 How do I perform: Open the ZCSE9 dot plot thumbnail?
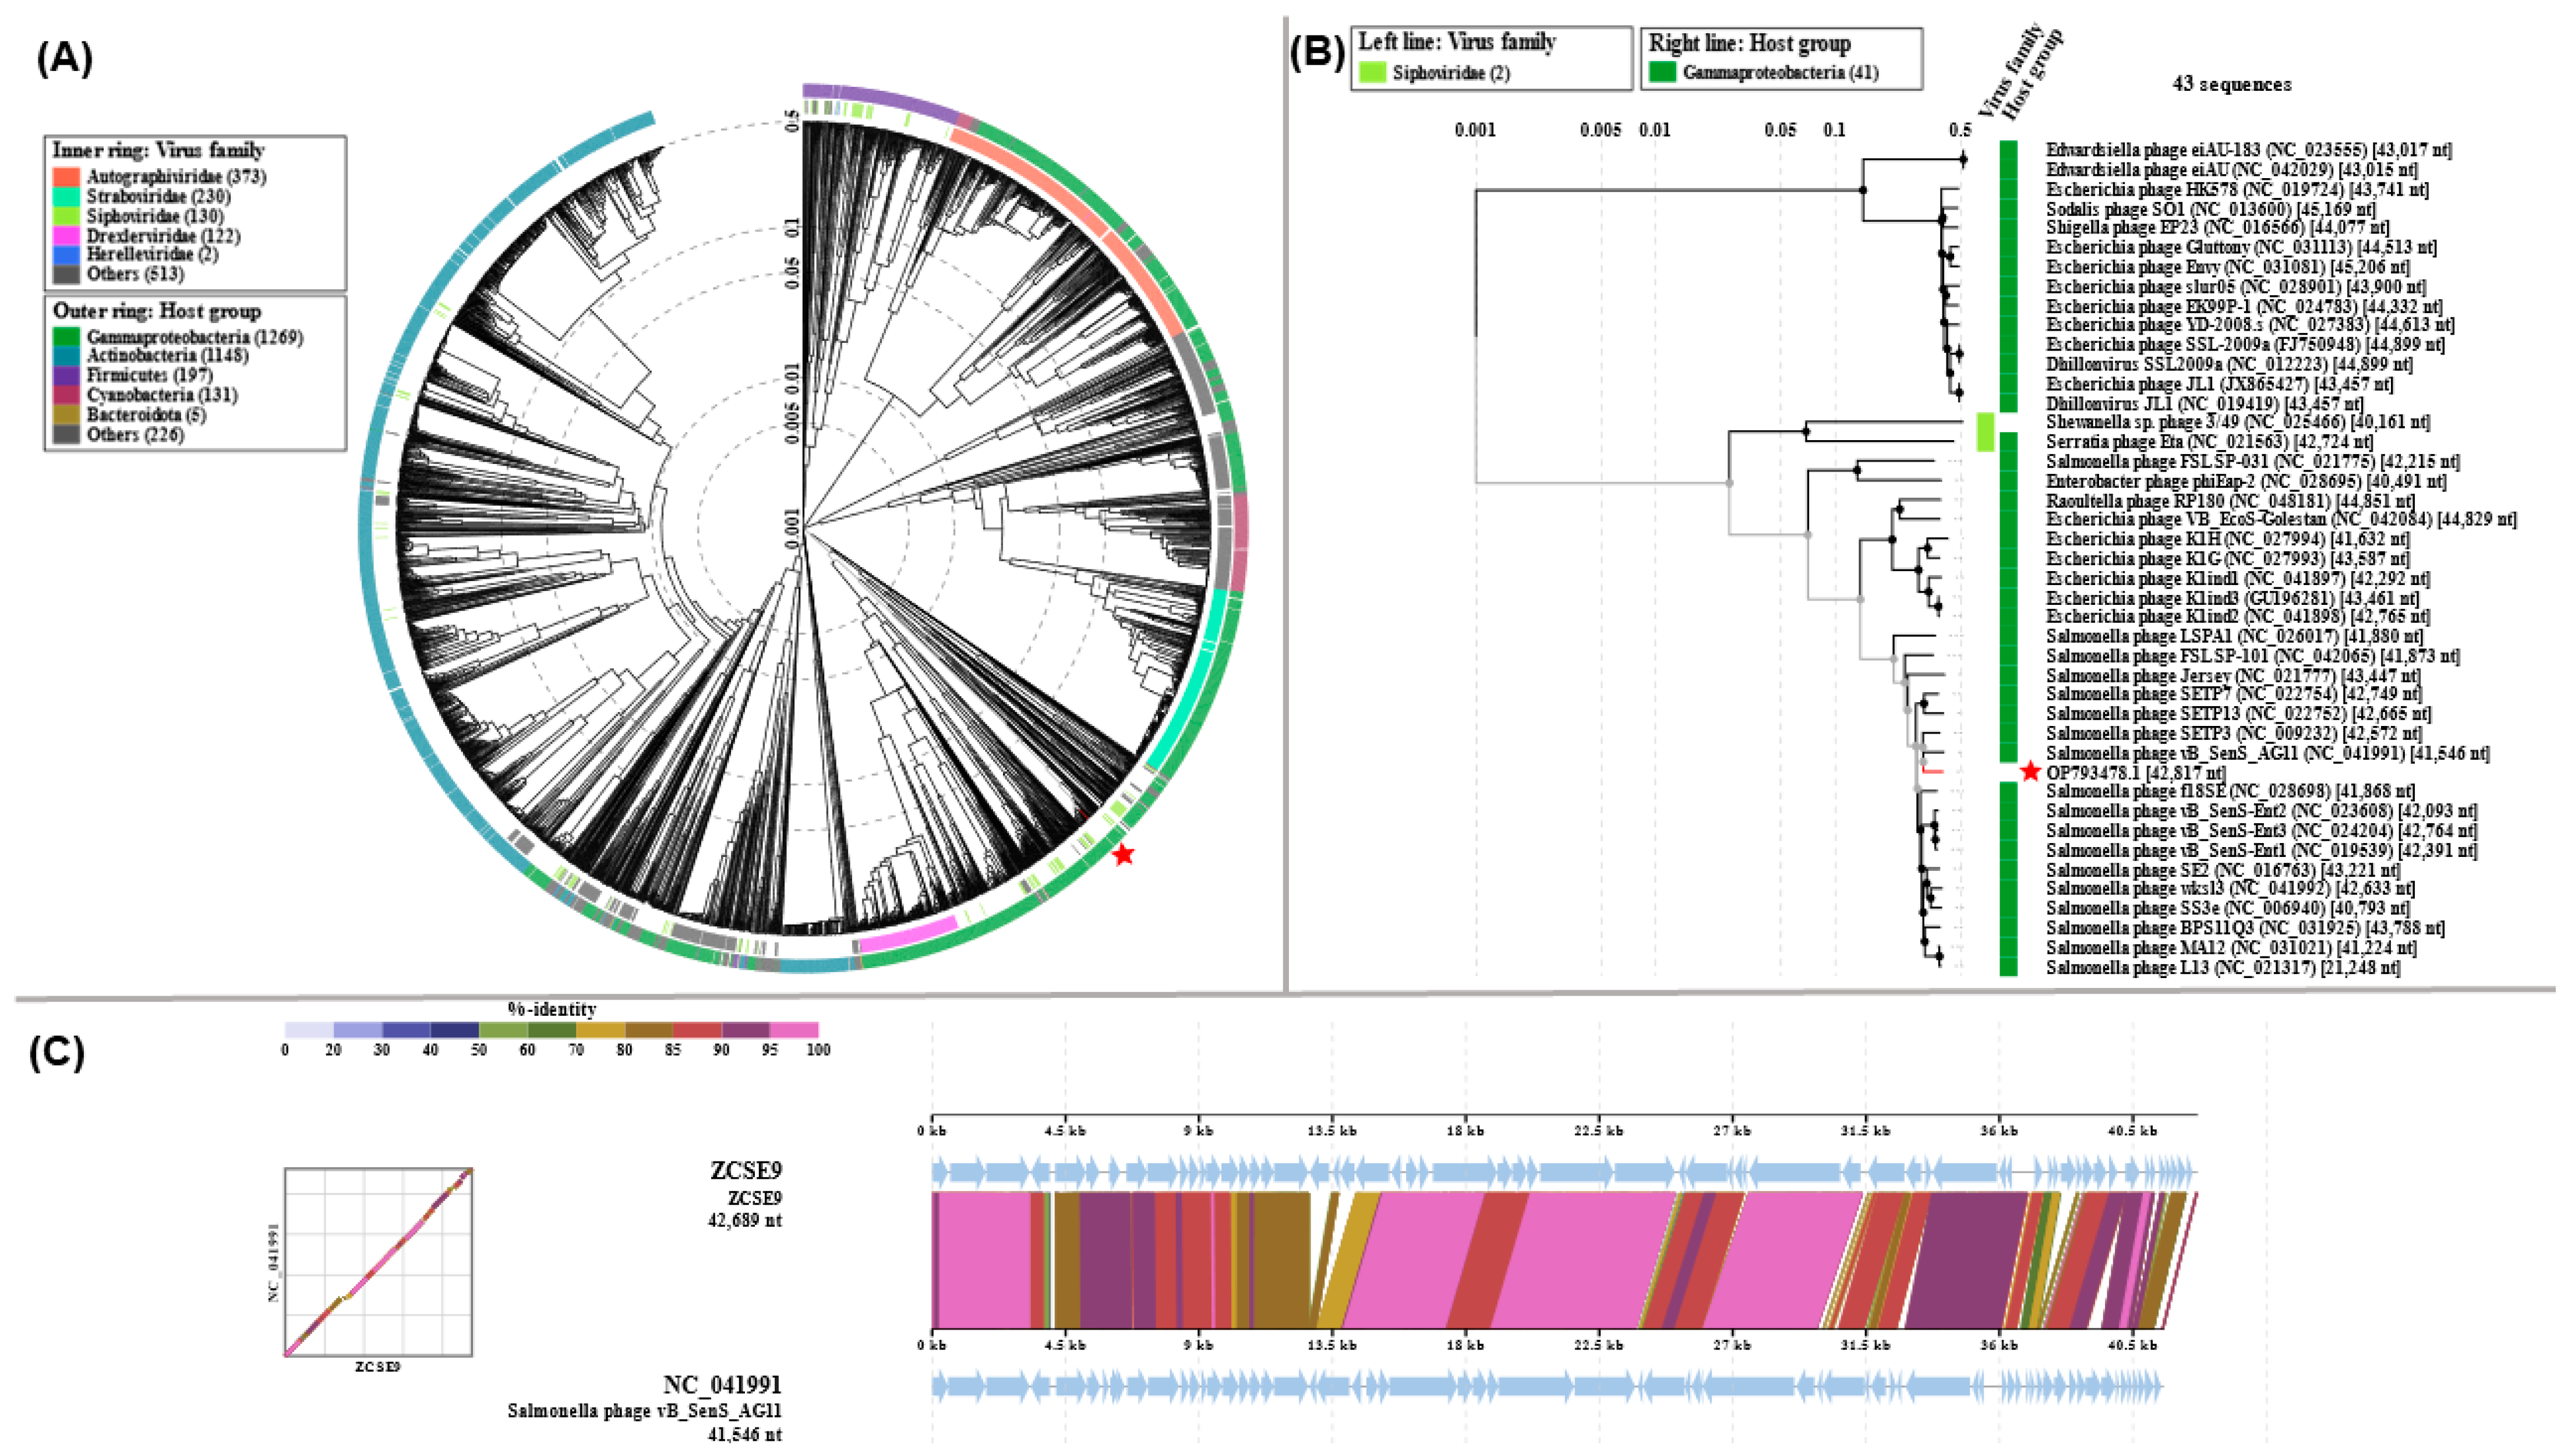pyautogui.click(x=378, y=1262)
